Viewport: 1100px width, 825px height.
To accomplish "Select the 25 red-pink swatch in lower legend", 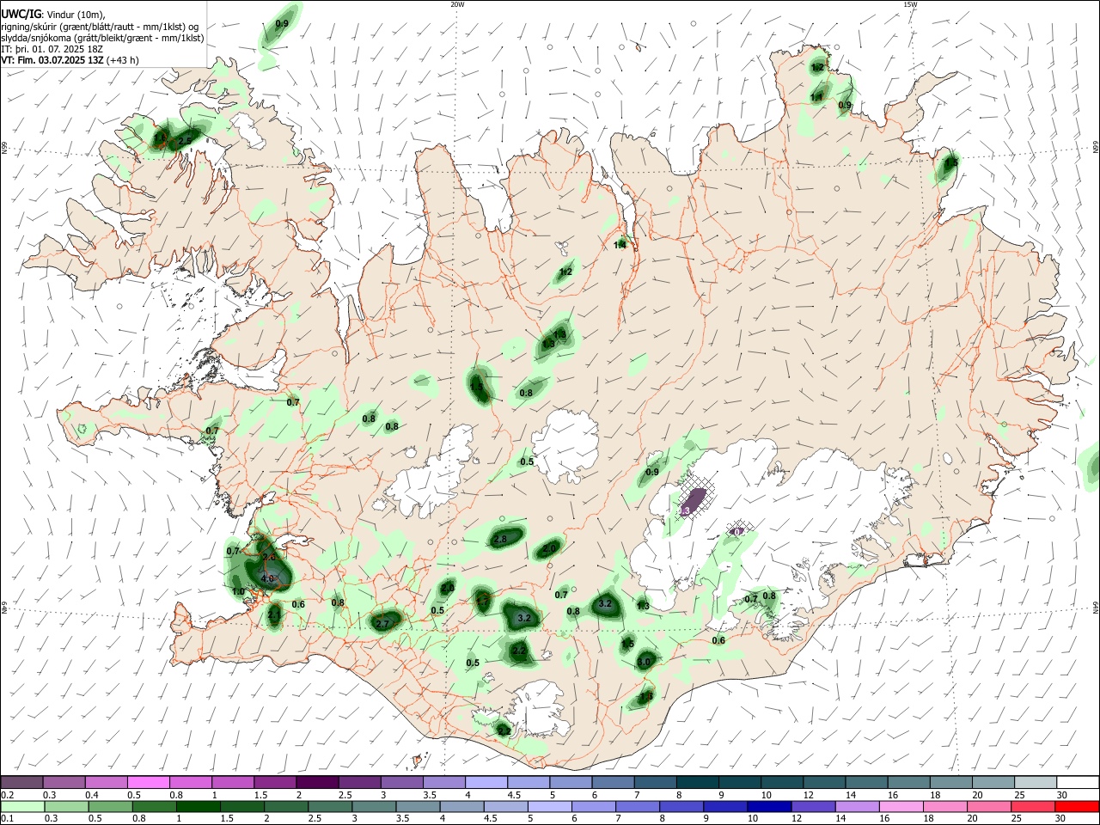I will tap(1035, 806).
